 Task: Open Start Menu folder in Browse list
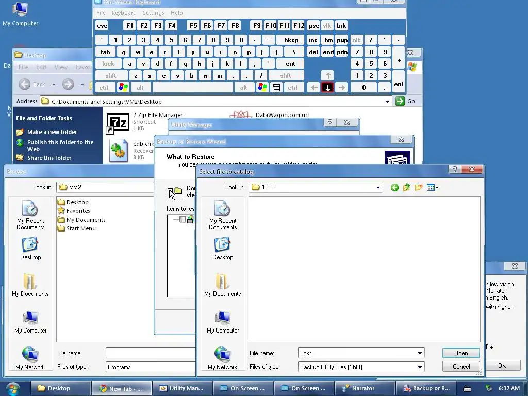[77, 228]
